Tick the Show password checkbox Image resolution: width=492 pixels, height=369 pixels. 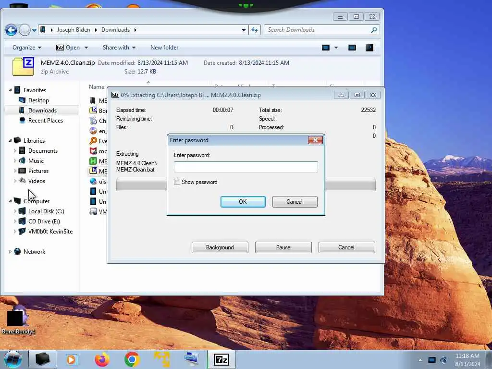(x=177, y=182)
